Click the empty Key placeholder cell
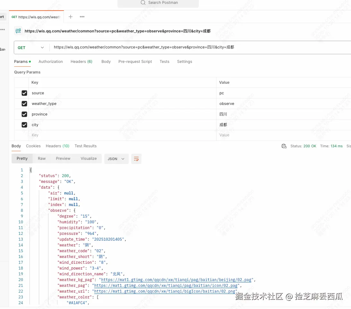Screen dimensions: 351x309 (x=123, y=135)
